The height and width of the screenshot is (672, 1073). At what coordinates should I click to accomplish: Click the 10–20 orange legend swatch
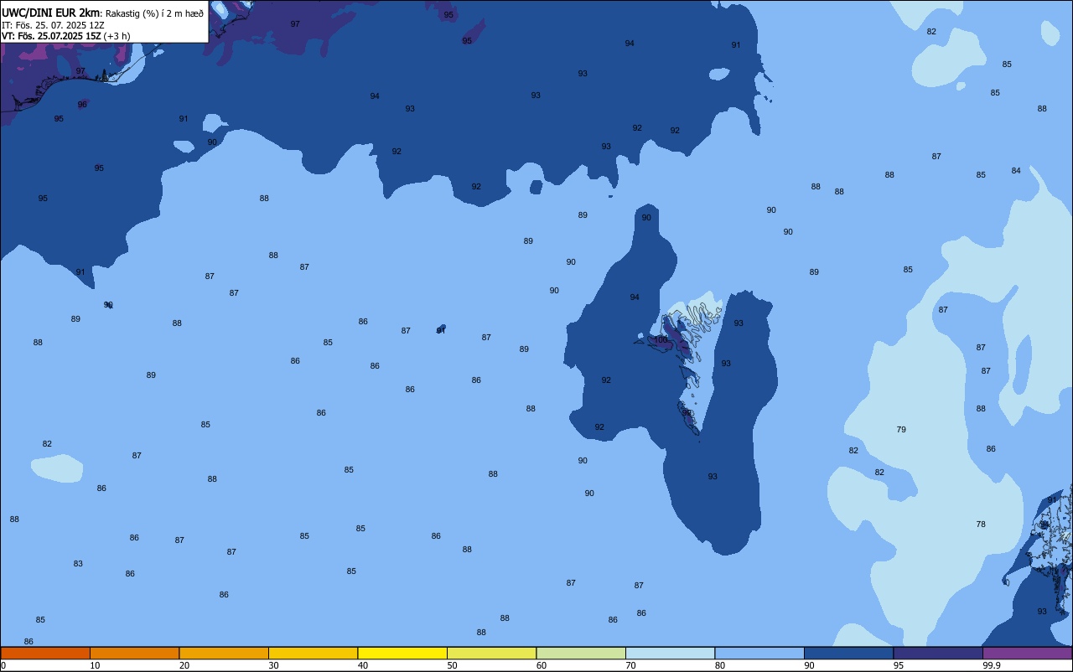(134, 653)
